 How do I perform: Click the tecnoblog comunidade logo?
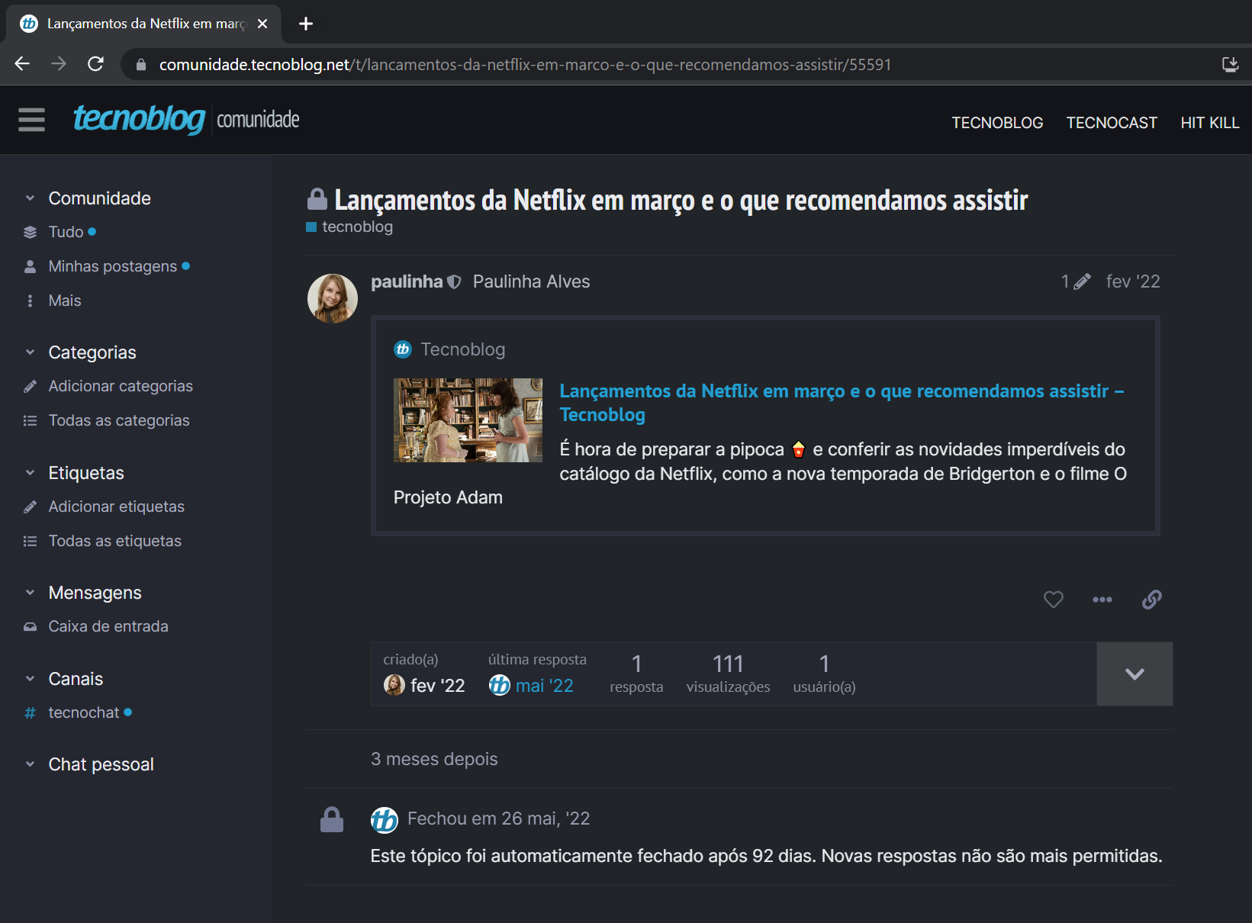tap(186, 120)
